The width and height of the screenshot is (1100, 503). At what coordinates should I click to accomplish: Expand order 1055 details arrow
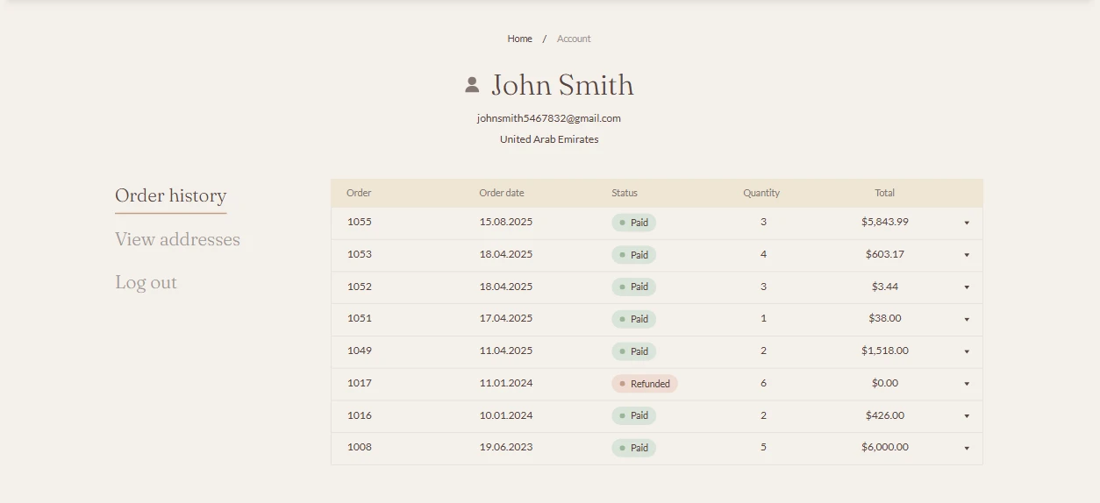967,223
